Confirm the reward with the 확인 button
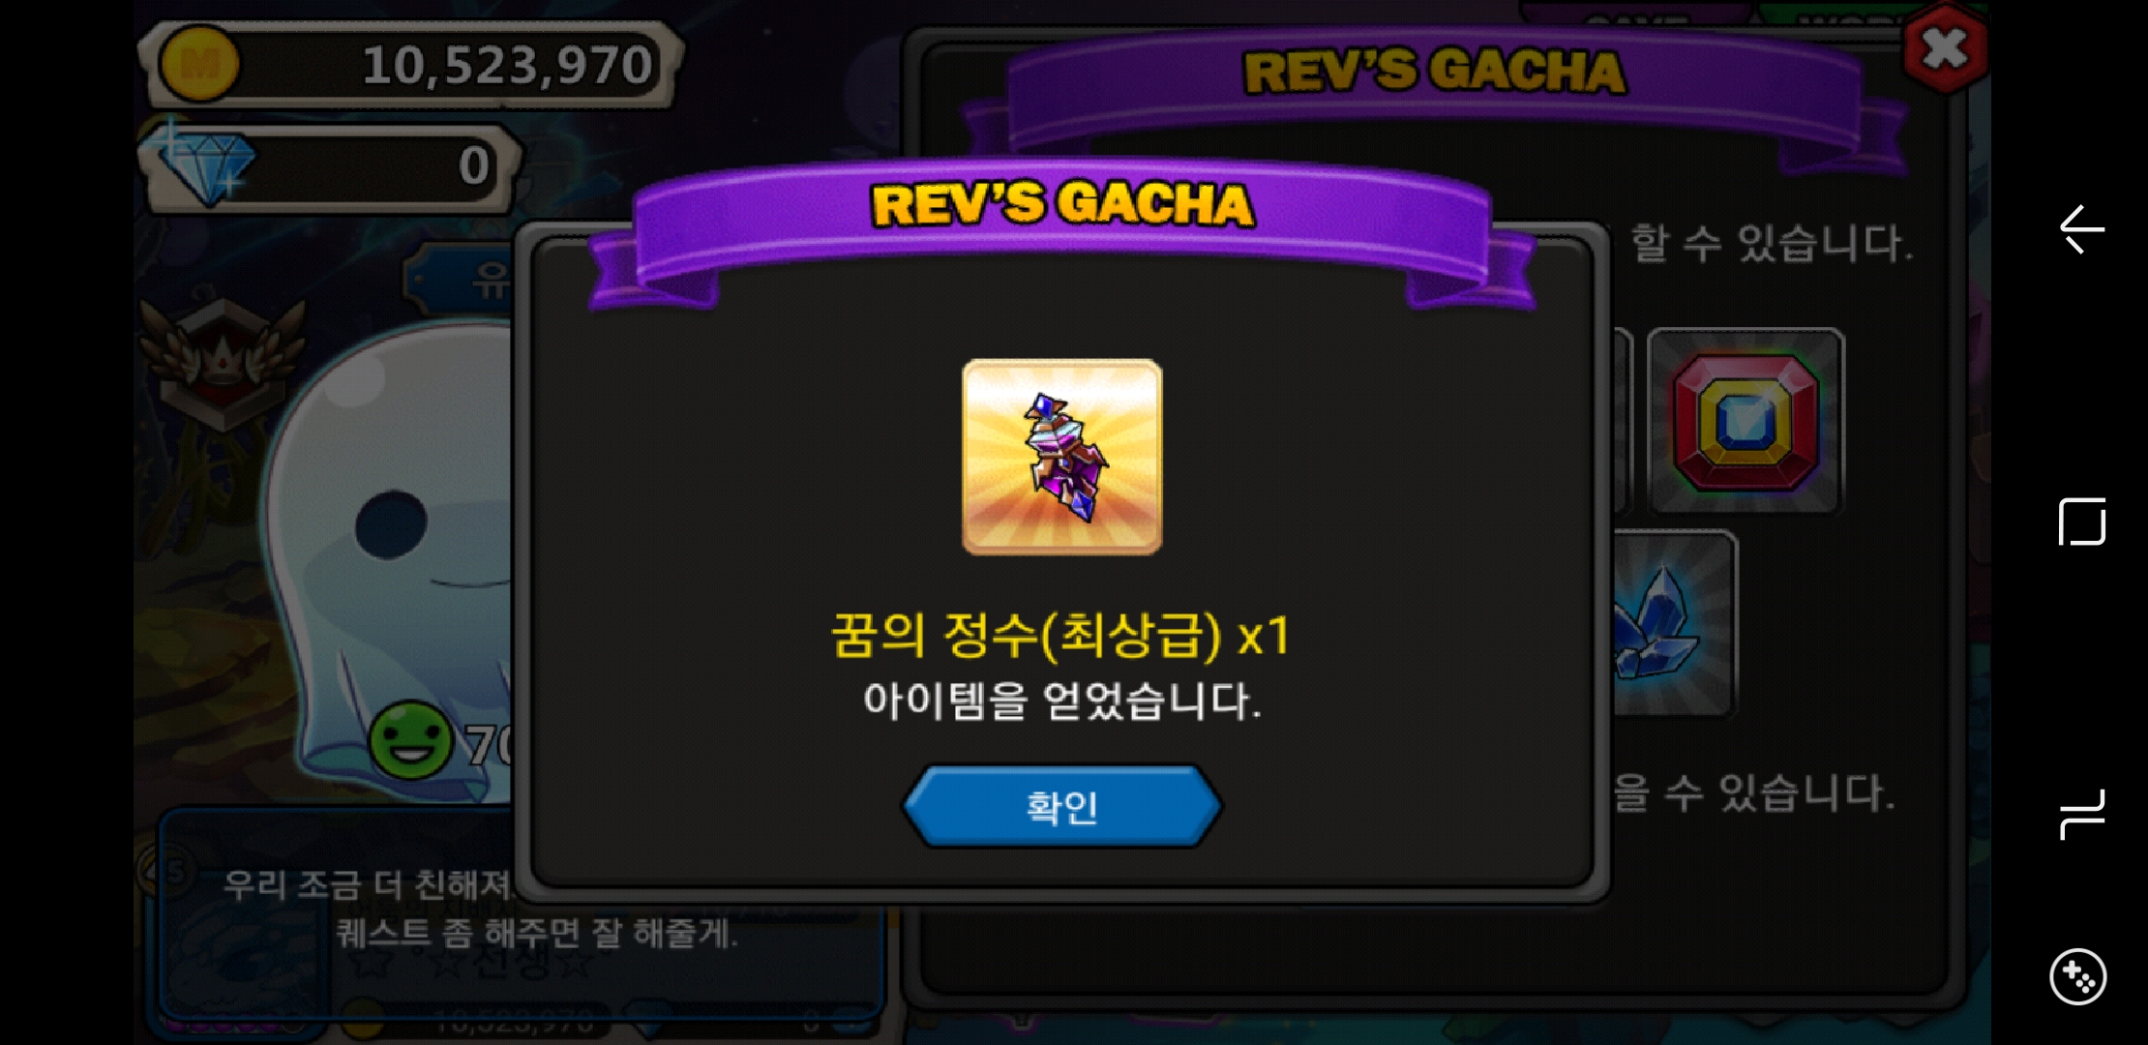This screenshot has height=1045, width=2148. coord(1062,806)
